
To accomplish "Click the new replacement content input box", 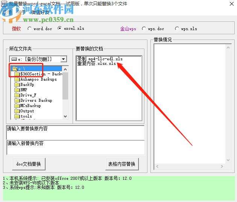I will (76, 147).
